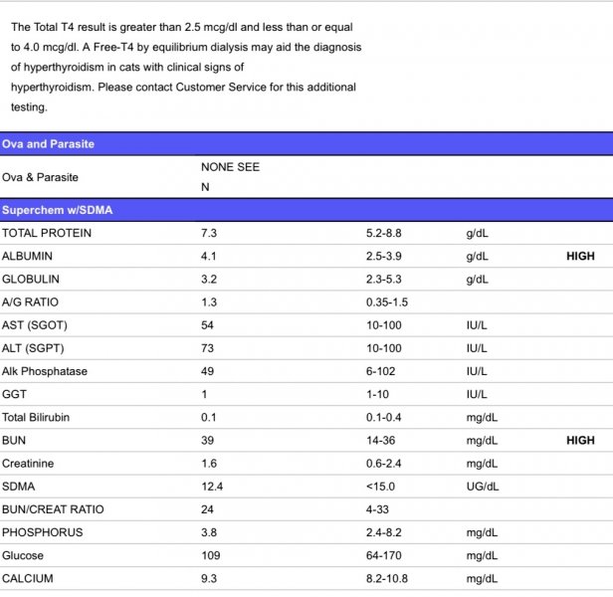Screen dimensions: 613x597
Task: Click the ALT (SGPT) result value 73
Action: [x=208, y=348]
